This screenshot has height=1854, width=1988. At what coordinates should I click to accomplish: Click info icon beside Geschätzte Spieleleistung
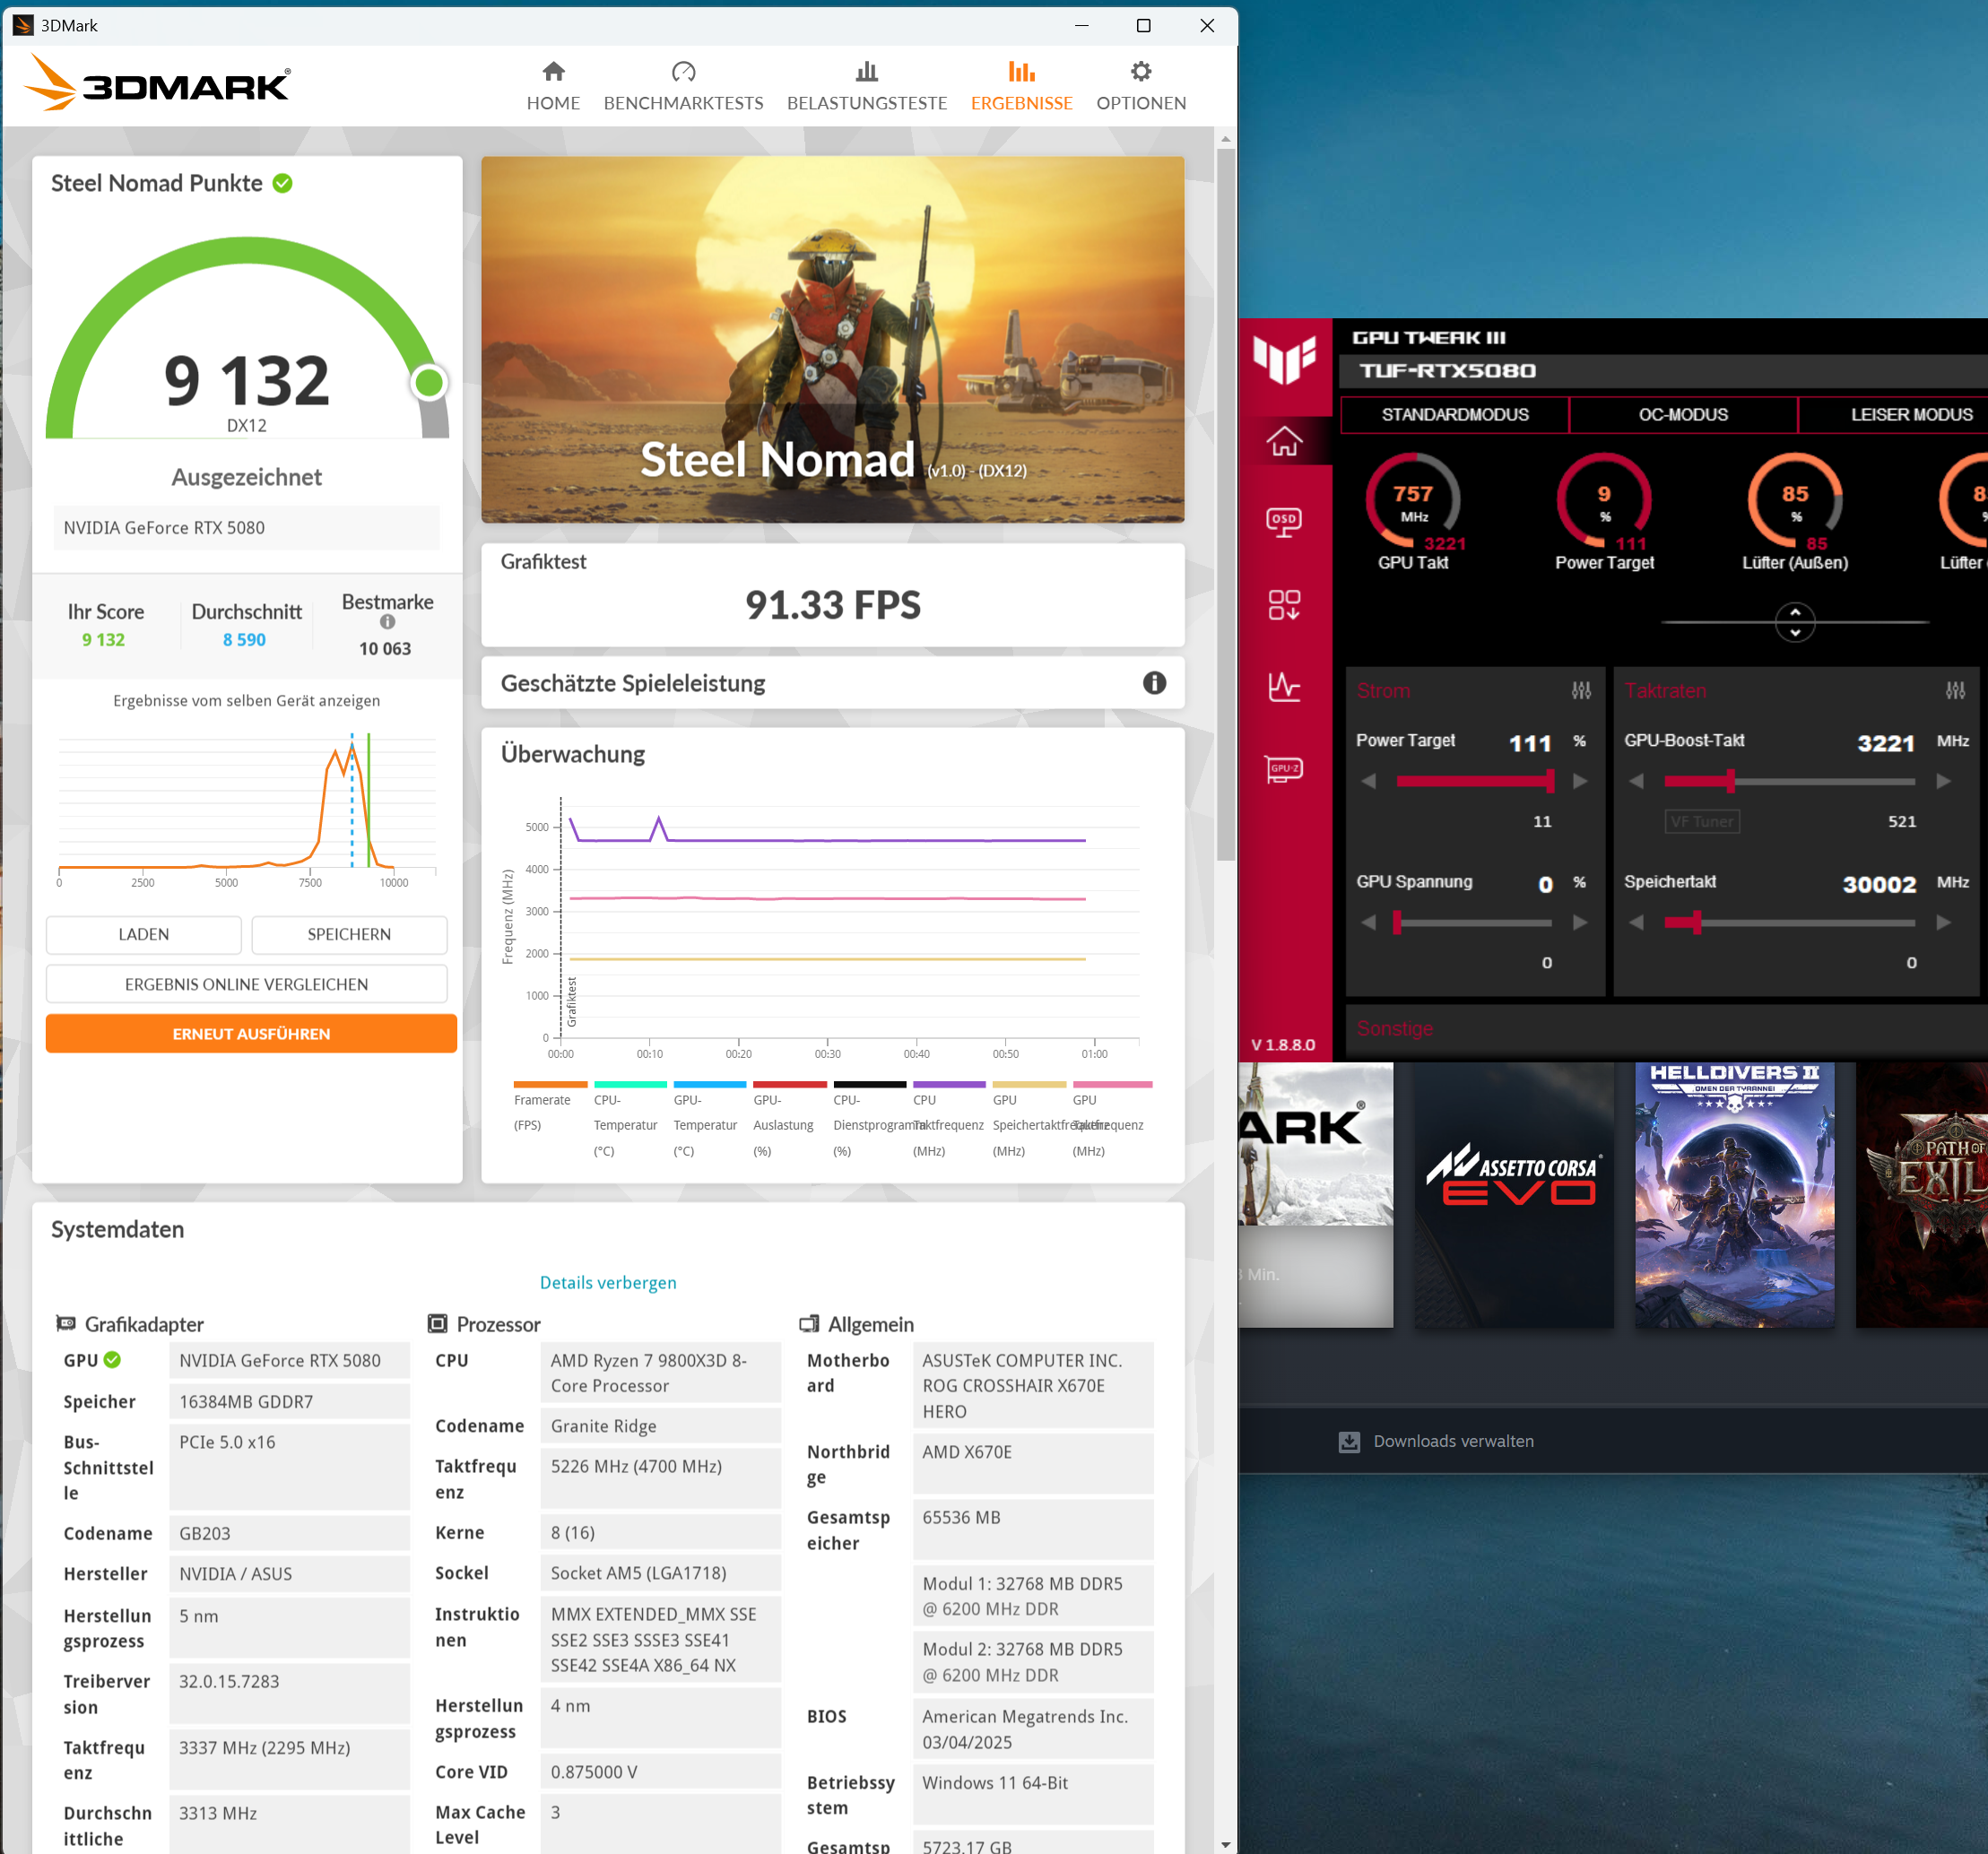click(x=1154, y=683)
